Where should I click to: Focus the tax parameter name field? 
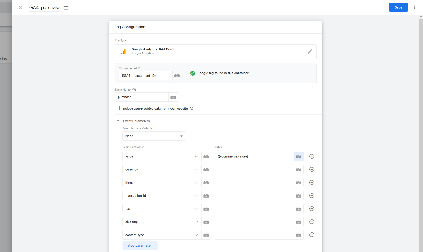point(162,209)
